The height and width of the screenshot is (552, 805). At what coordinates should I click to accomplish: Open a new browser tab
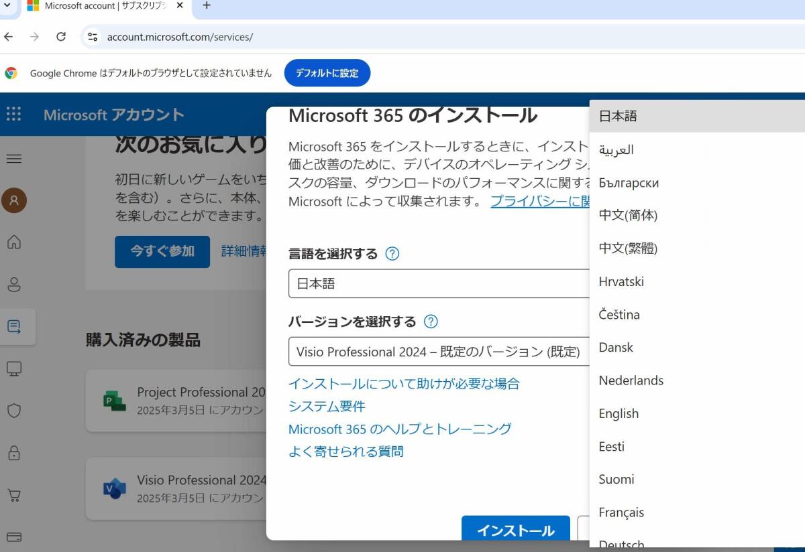(x=207, y=5)
